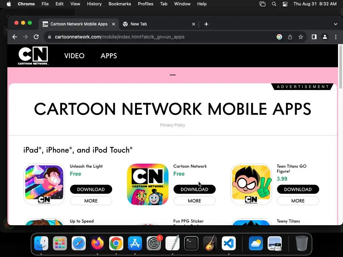343x257 pixels.
Task: Click the share page icon
Action: pyautogui.click(x=290, y=37)
